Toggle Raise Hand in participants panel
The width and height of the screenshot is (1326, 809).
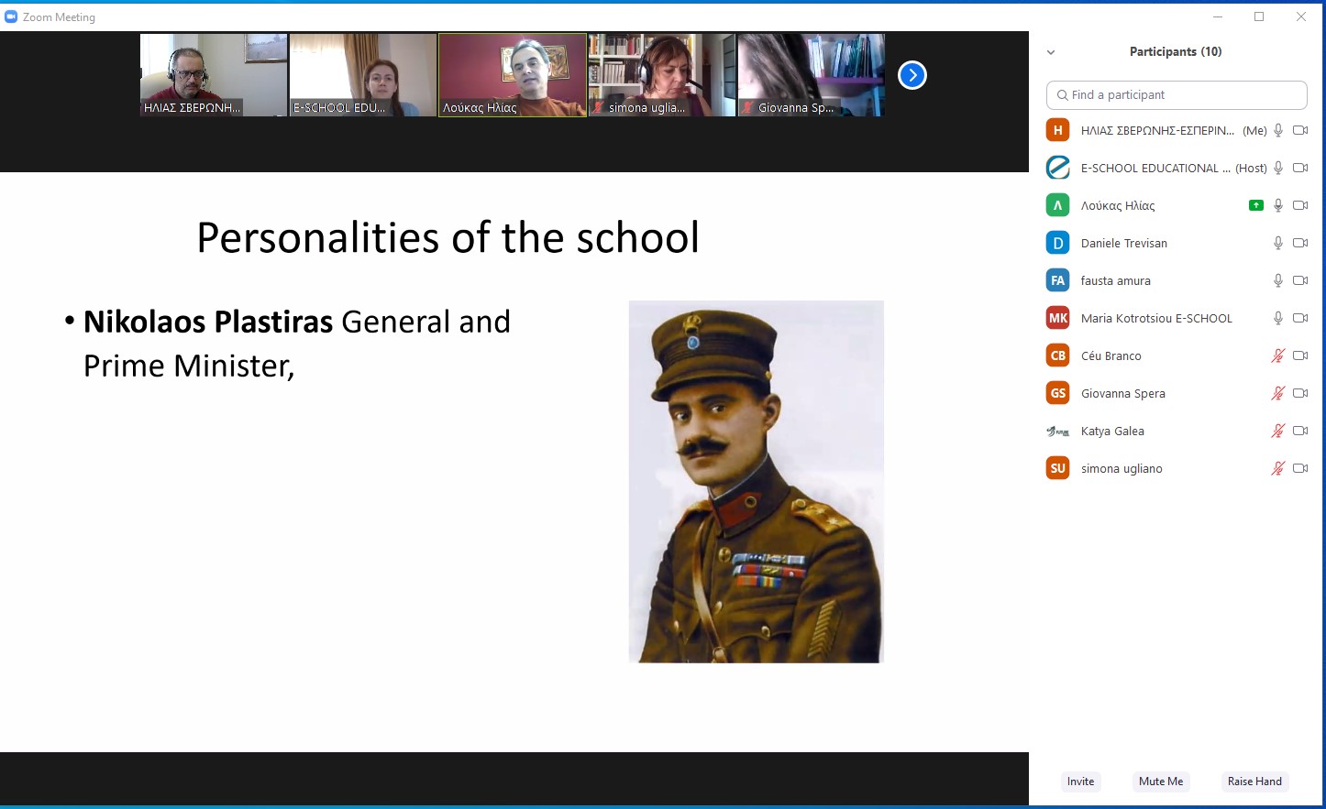1254,782
